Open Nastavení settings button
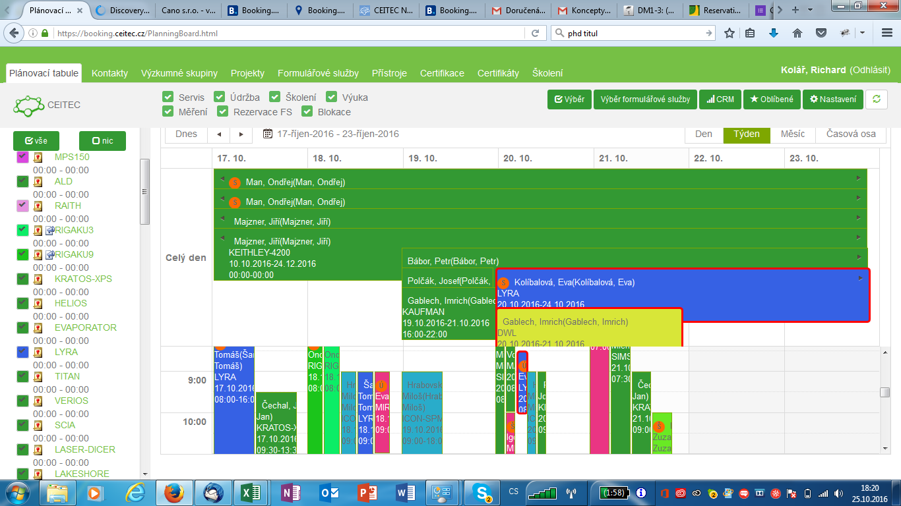The height and width of the screenshot is (506, 901). tap(832, 99)
